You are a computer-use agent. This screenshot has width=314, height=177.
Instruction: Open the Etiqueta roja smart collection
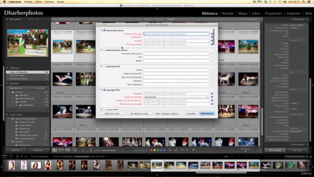(25, 129)
